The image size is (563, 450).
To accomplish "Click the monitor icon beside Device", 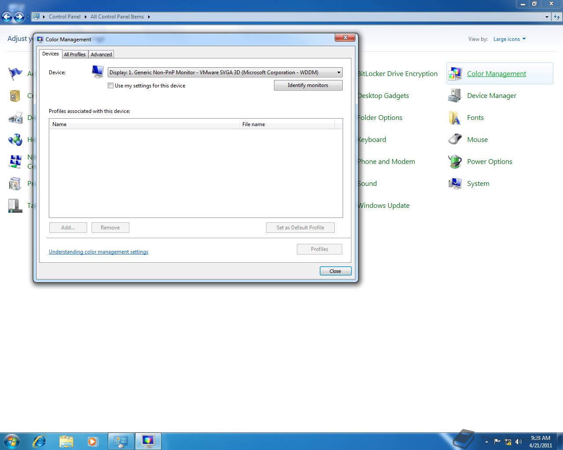I will point(98,72).
